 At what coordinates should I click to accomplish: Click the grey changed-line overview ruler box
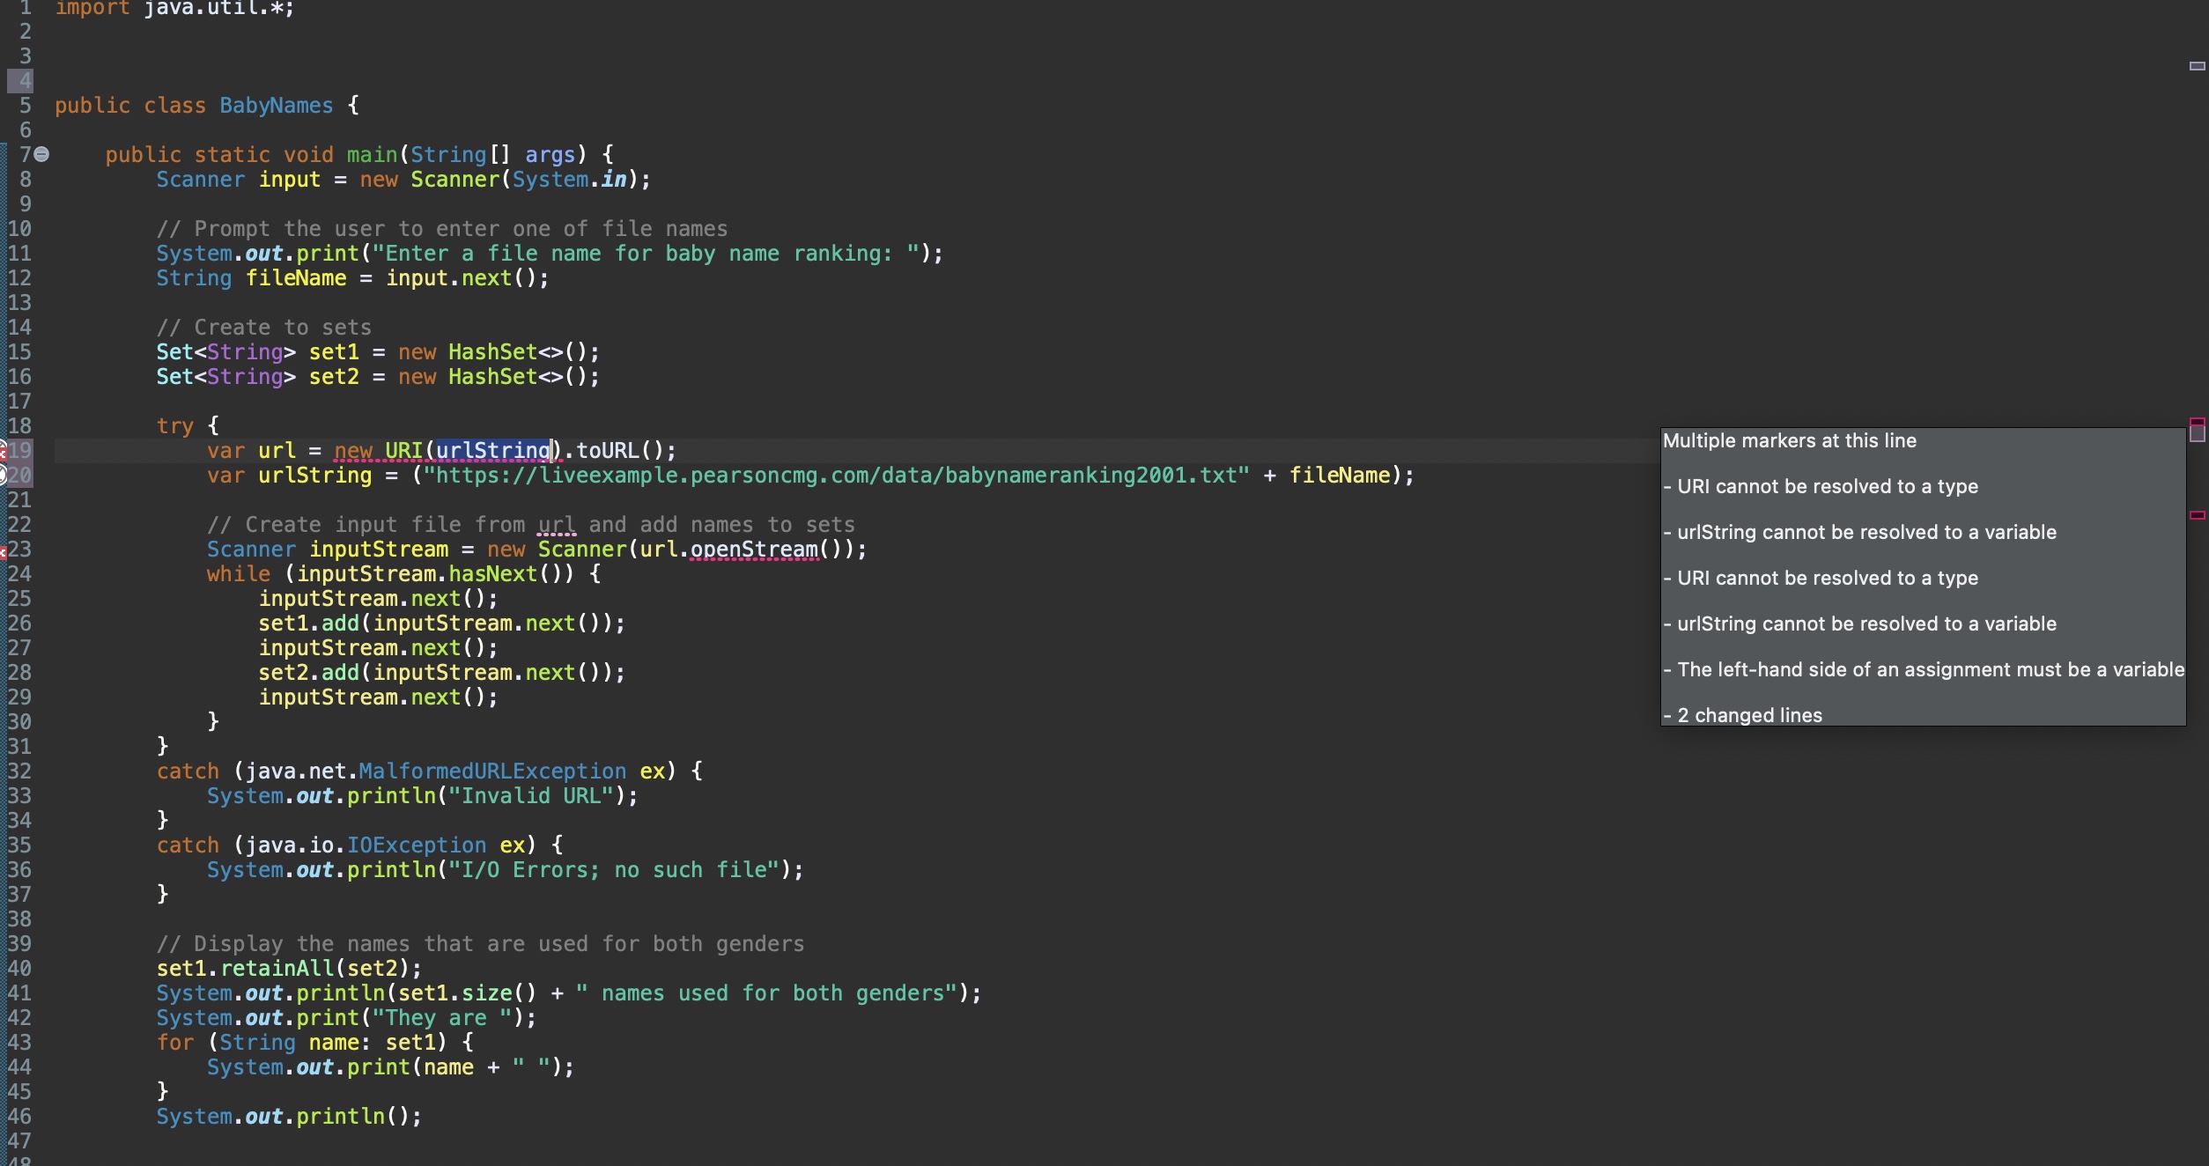pos(2197,434)
